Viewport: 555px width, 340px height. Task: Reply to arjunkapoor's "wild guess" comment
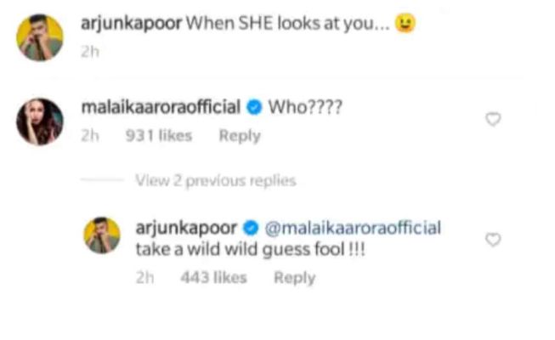pos(294,278)
